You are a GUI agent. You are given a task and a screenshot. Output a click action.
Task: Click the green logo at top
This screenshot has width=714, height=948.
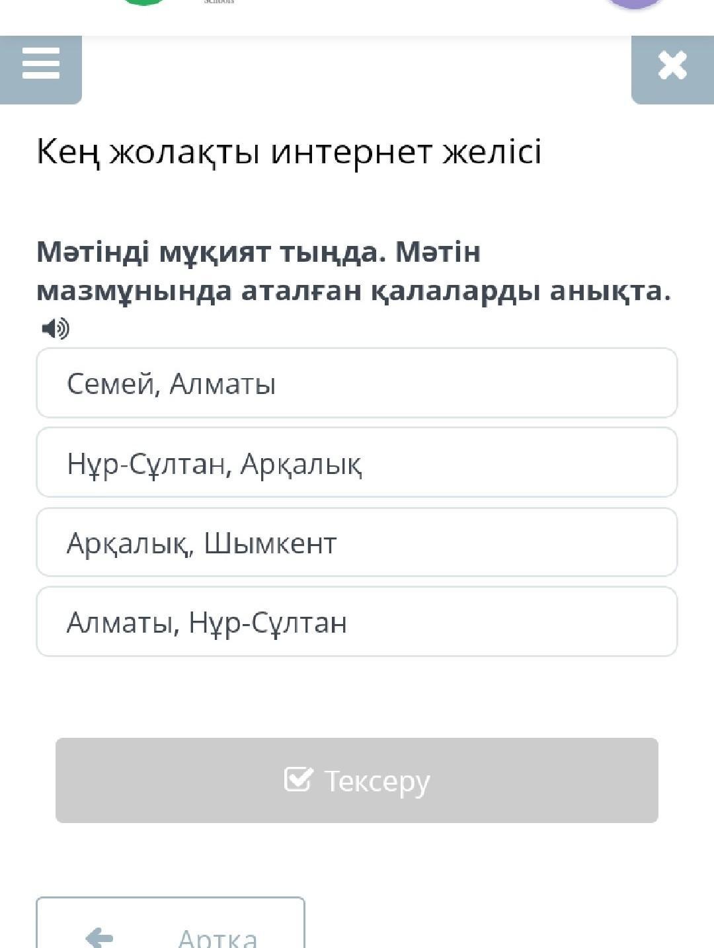tap(144, 3)
